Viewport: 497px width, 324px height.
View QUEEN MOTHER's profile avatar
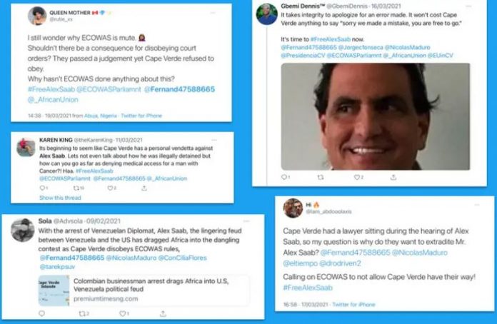click(x=37, y=16)
